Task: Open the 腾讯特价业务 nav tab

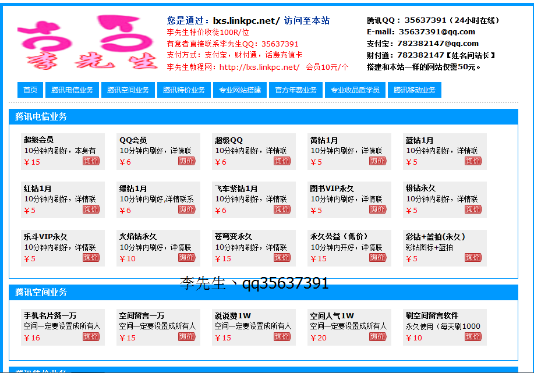Action: click(x=184, y=90)
